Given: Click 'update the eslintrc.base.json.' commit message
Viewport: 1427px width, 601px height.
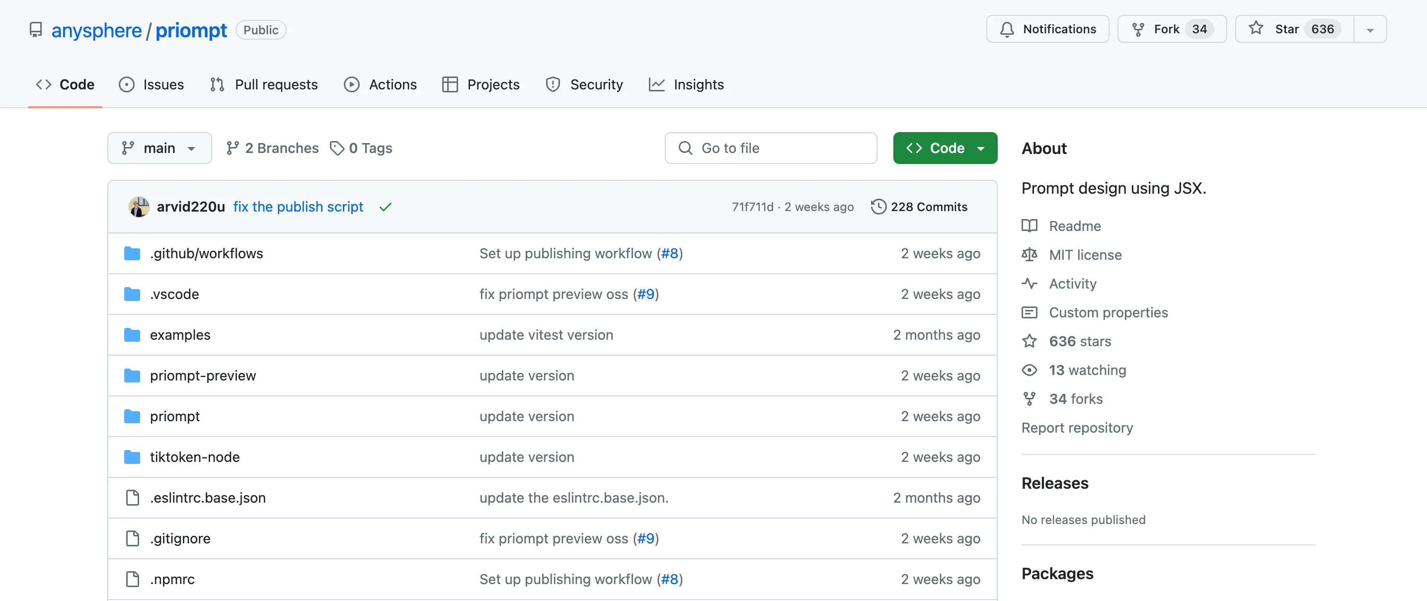Looking at the screenshot, I should 574,497.
